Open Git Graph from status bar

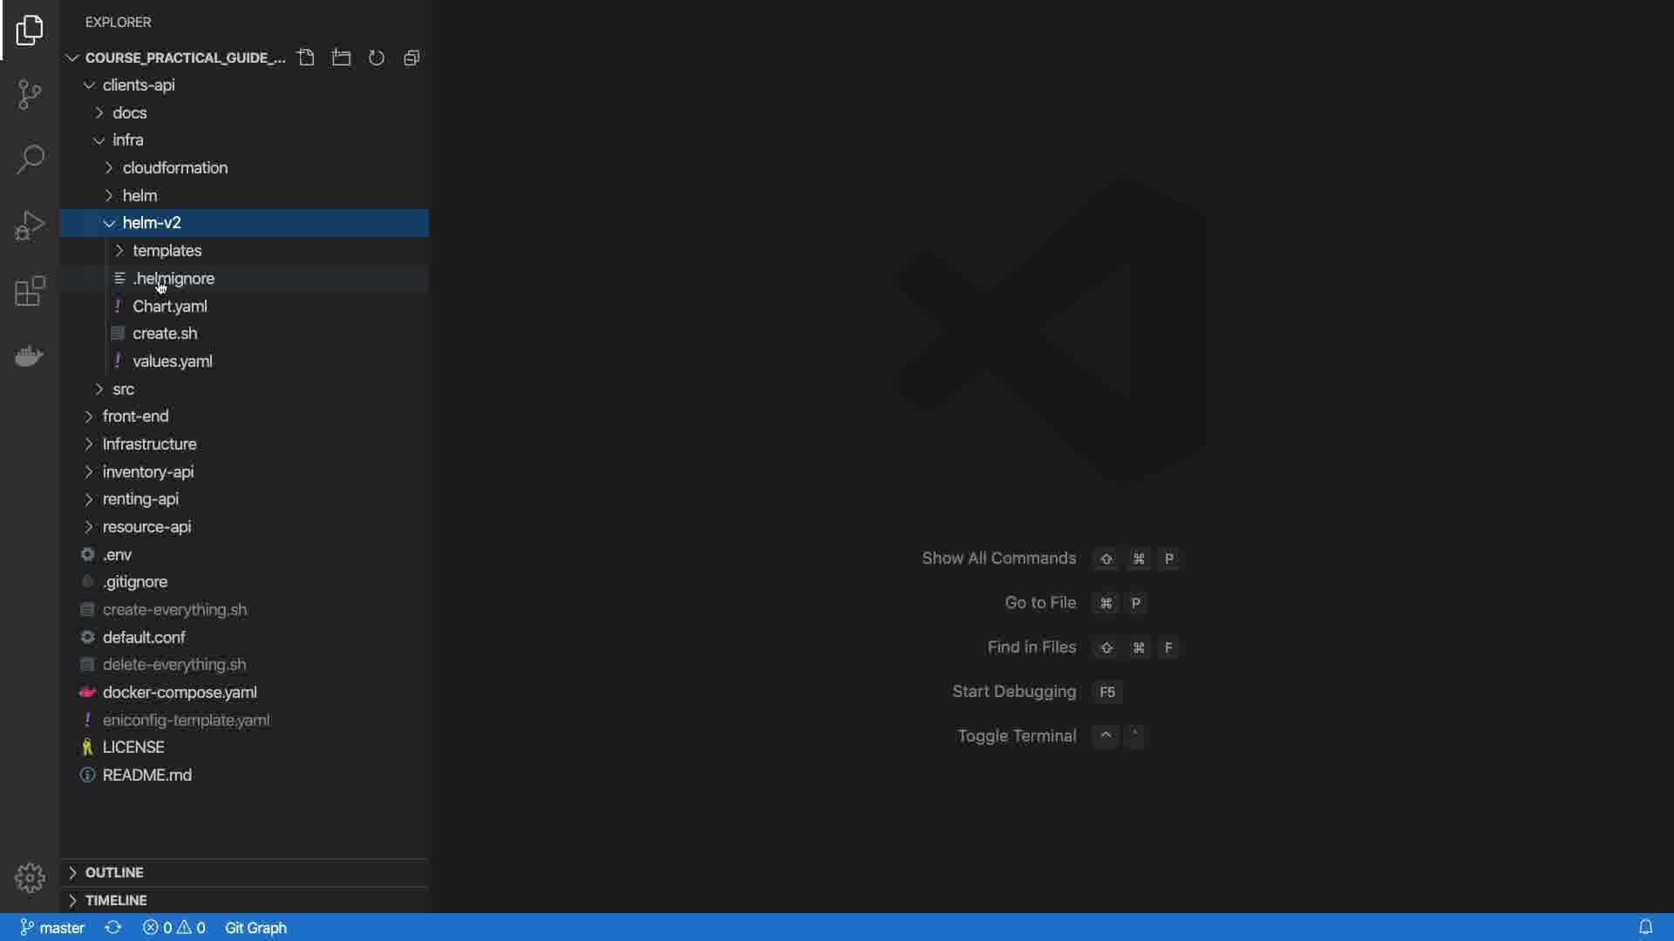coord(255,928)
